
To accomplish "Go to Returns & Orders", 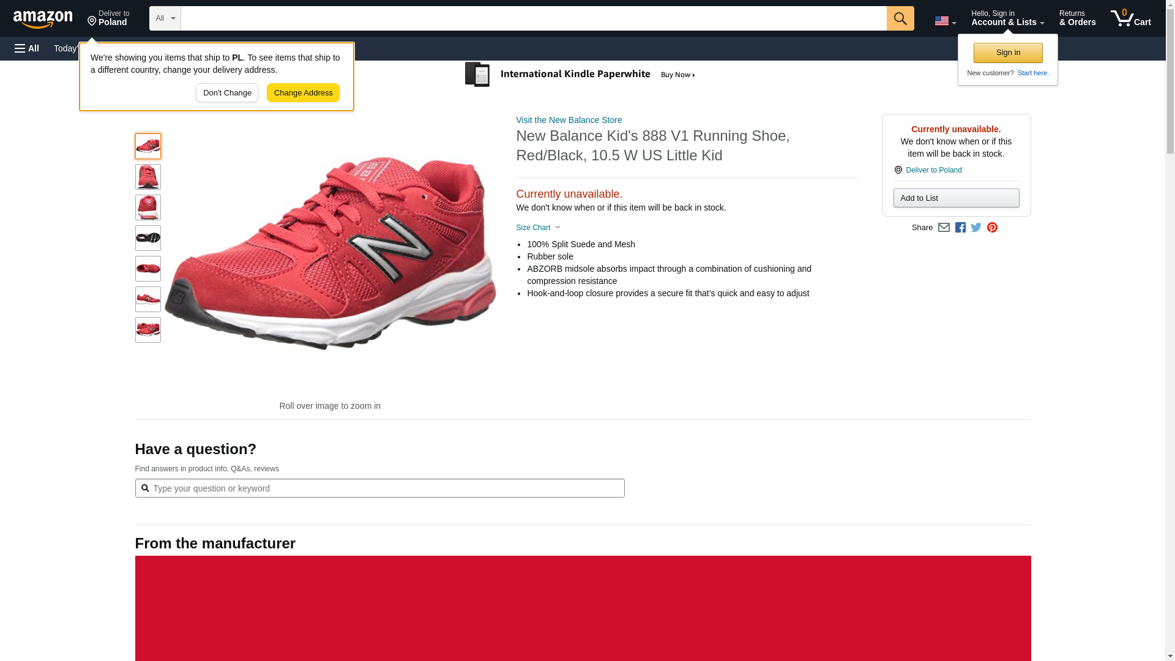I will (1077, 18).
